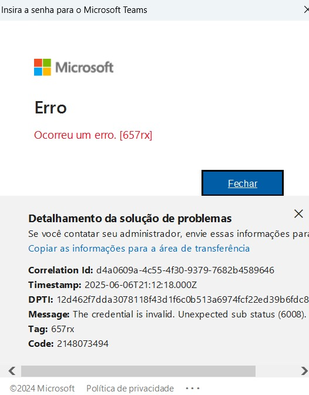Click the Erro heading
The height and width of the screenshot is (395, 309).
(51, 108)
